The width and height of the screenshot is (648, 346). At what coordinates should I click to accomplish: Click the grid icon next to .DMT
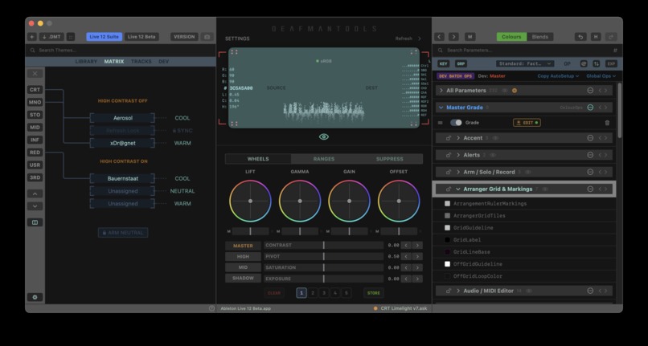(x=71, y=37)
